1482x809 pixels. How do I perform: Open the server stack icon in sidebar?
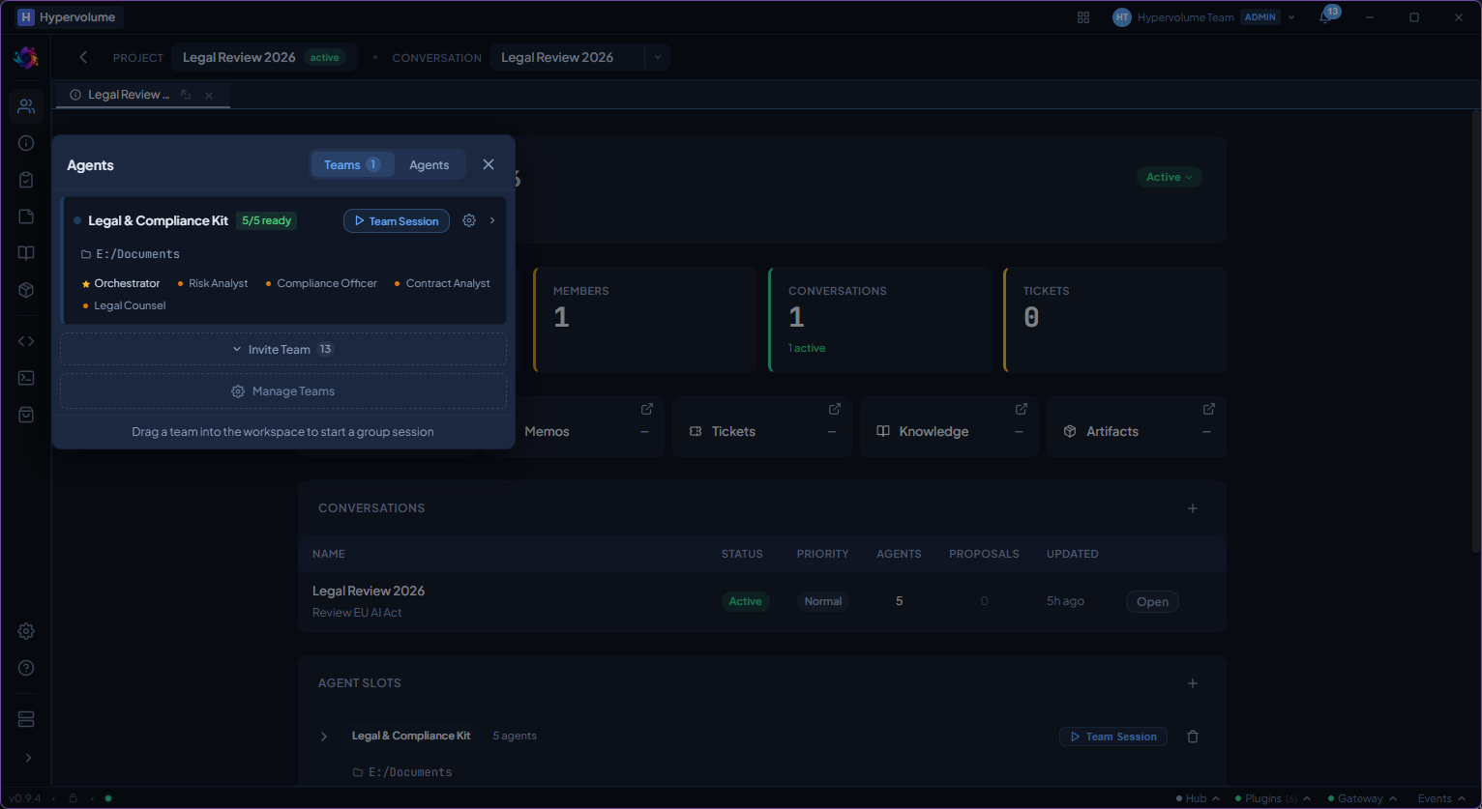[26, 719]
